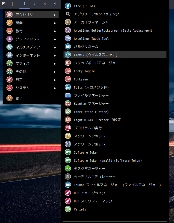Click the USB イメージライタ icon
The image size is (174, 223).
pyautogui.click(x=68, y=193)
